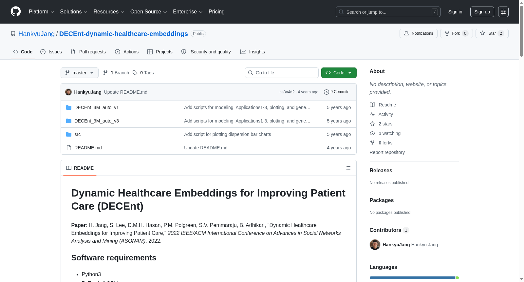The image size is (524, 282).
Task: Open the src folder
Action: [x=77, y=134]
